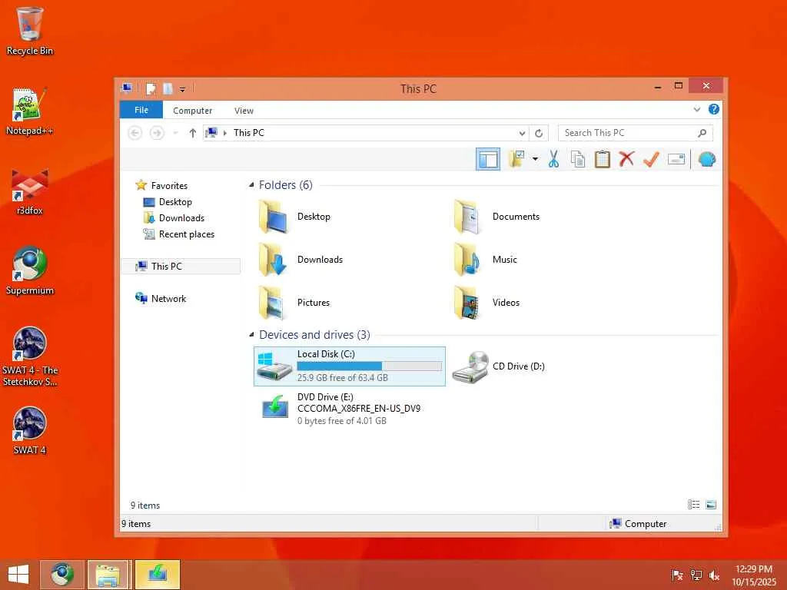Toggle the navigation pane layout button
This screenshot has width=787, height=590.
point(488,160)
